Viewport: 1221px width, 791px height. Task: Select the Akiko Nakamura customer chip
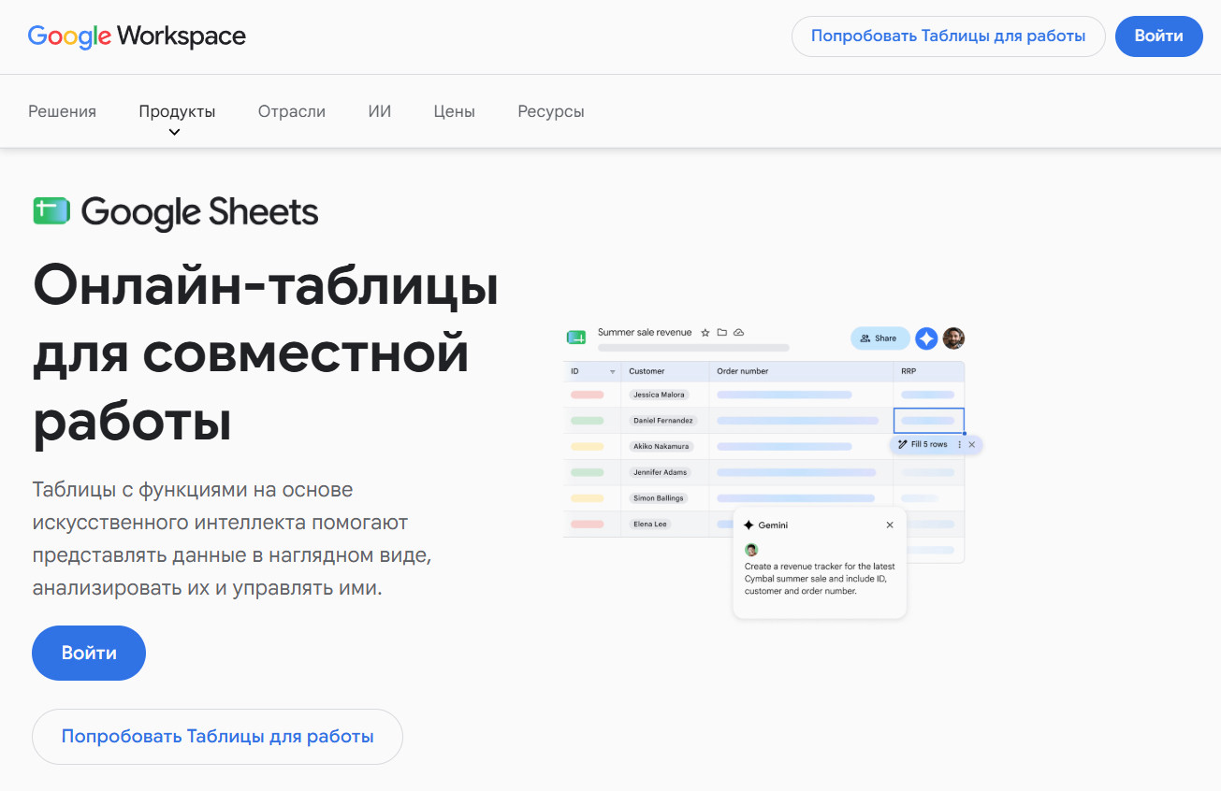click(x=661, y=447)
